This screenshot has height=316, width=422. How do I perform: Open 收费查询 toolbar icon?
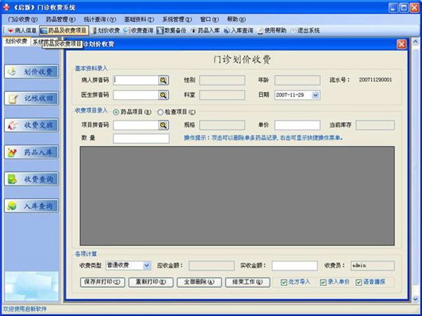point(139,30)
